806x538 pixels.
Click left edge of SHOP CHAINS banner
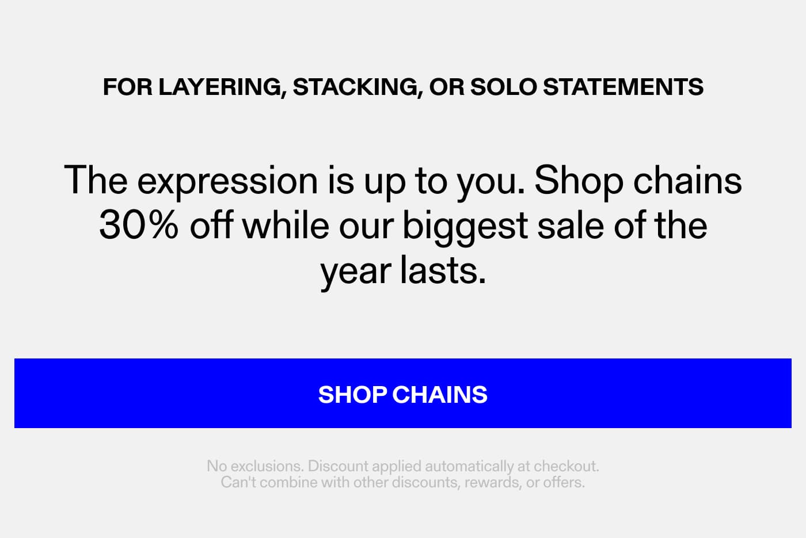(23, 394)
